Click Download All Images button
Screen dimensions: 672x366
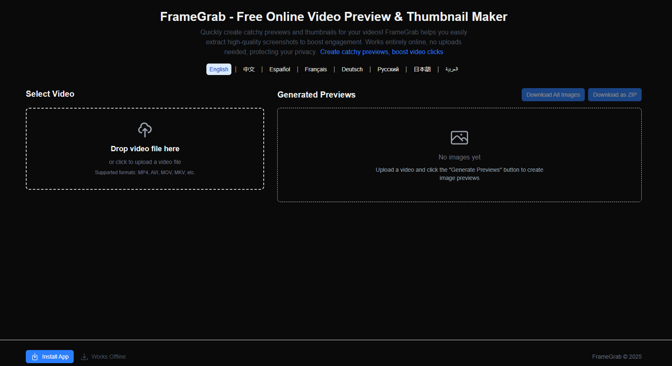(553, 95)
